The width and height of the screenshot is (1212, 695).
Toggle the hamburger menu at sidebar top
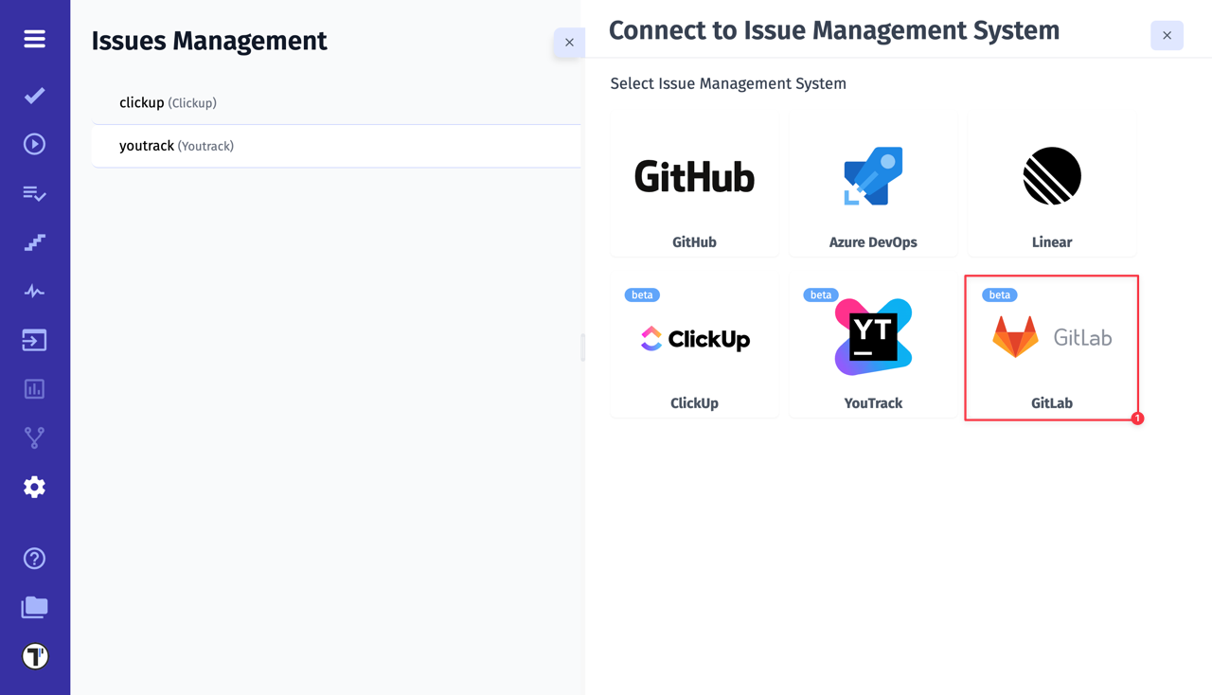(34, 39)
